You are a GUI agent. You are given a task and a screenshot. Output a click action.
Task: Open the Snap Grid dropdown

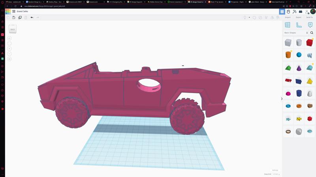tap(276, 174)
